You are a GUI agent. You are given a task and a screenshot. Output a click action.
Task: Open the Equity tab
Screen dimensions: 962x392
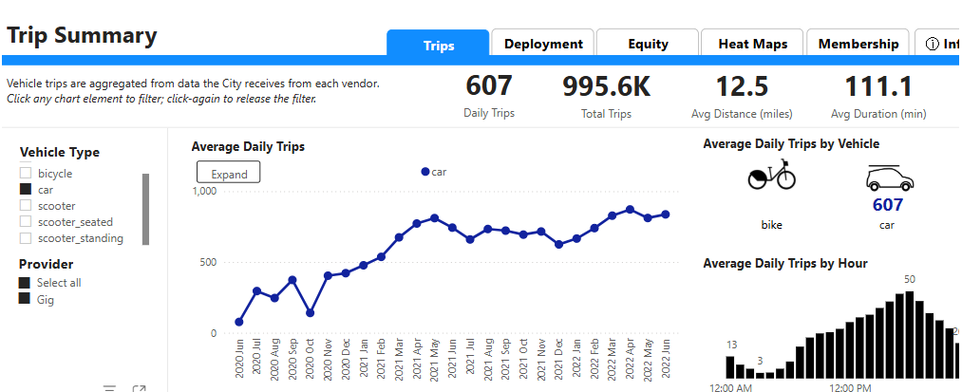(x=648, y=44)
